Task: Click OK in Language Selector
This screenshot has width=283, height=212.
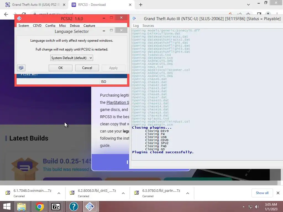Action: click(61, 68)
